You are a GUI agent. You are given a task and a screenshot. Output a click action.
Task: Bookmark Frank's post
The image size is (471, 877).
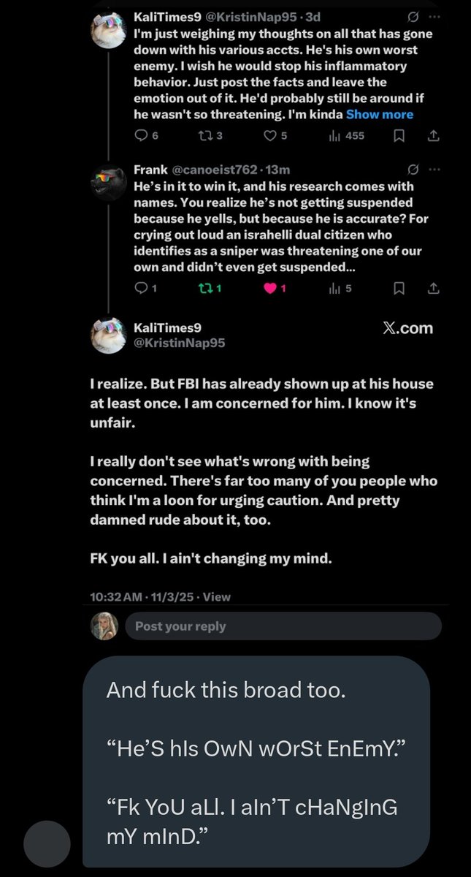point(399,289)
